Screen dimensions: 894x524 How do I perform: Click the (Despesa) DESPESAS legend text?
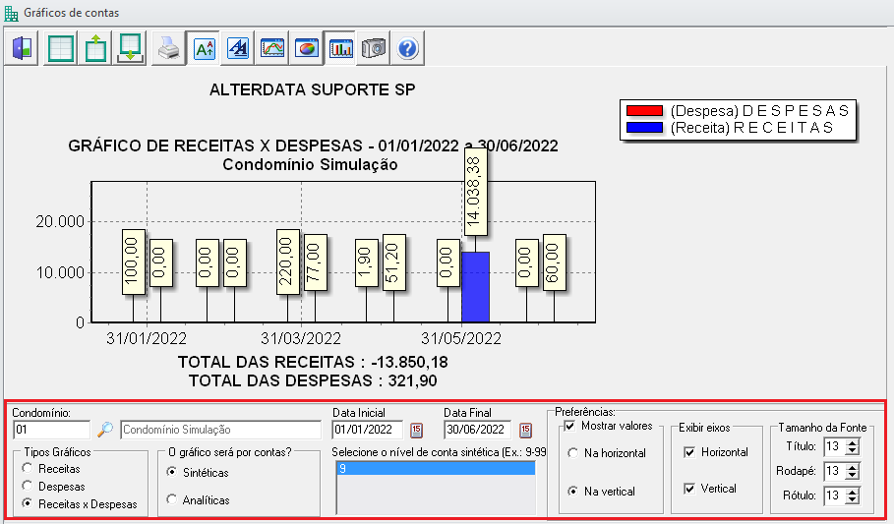click(x=760, y=111)
